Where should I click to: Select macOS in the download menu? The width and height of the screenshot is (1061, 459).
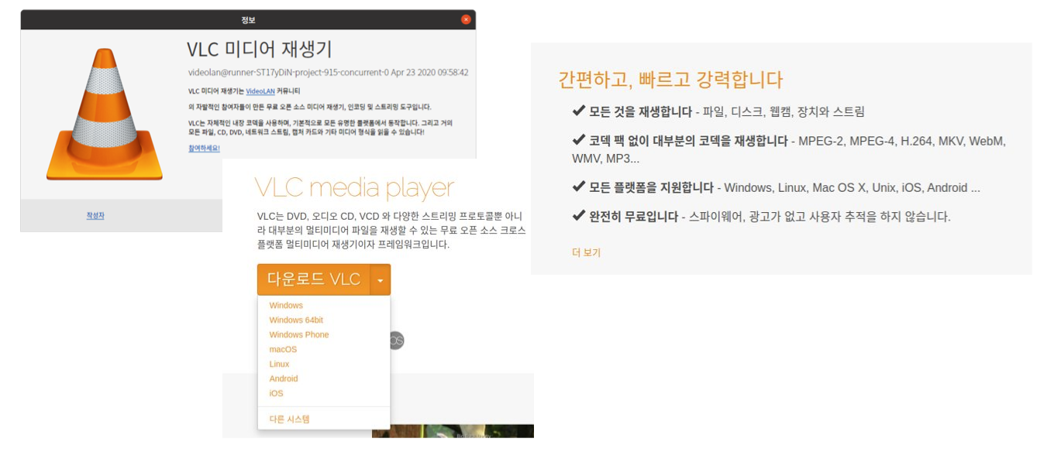point(283,349)
